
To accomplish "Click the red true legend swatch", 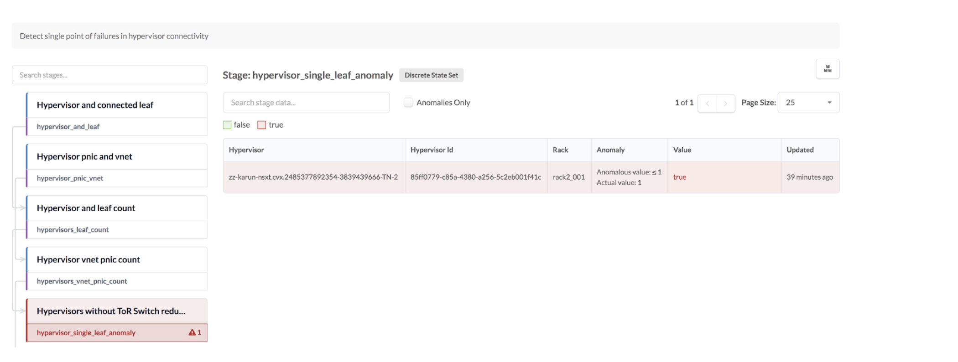I will [262, 125].
